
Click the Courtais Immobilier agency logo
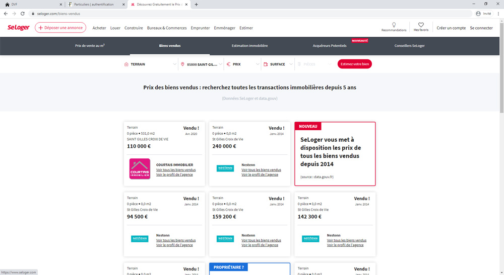tap(140, 168)
